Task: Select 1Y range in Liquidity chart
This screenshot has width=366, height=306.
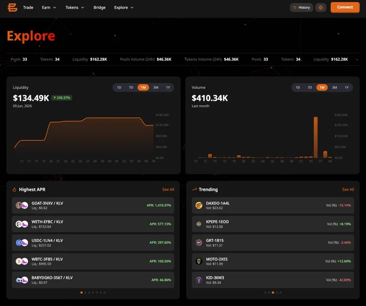Action: pyautogui.click(x=168, y=87)
